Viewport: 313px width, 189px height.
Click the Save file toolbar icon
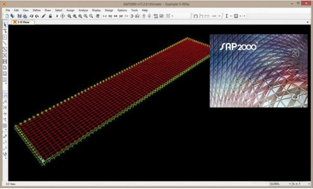[19, 16]
